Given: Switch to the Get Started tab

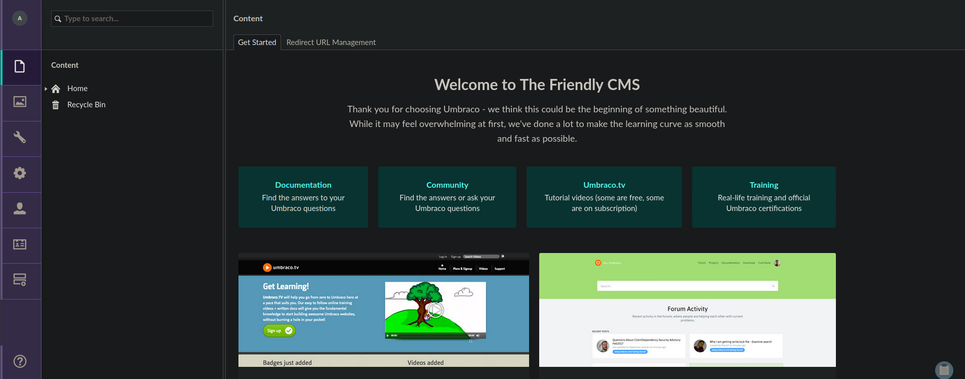Looking at the screenshot, I should click(257, 43).
